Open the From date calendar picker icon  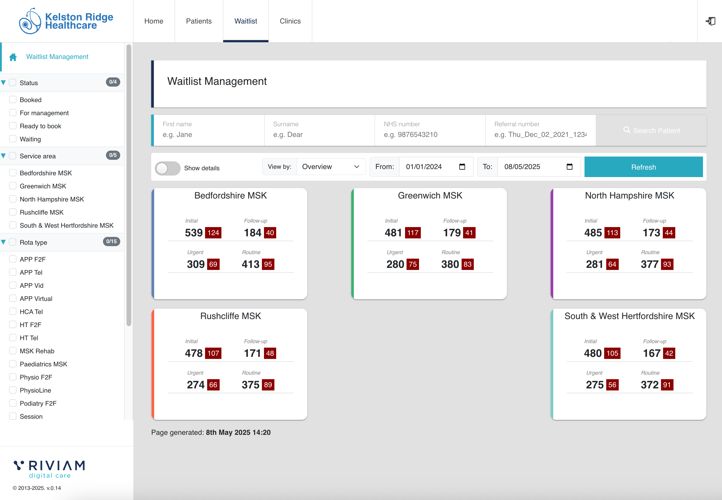462,167
